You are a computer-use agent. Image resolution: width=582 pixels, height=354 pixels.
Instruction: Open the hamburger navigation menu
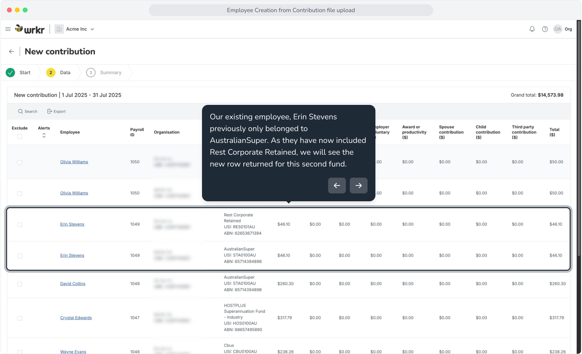(8, 29)
